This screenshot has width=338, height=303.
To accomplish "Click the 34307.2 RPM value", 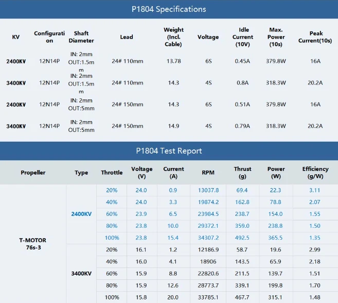I will (x=208, y=238).
